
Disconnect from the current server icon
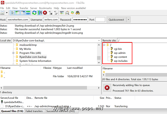[50, 13]
